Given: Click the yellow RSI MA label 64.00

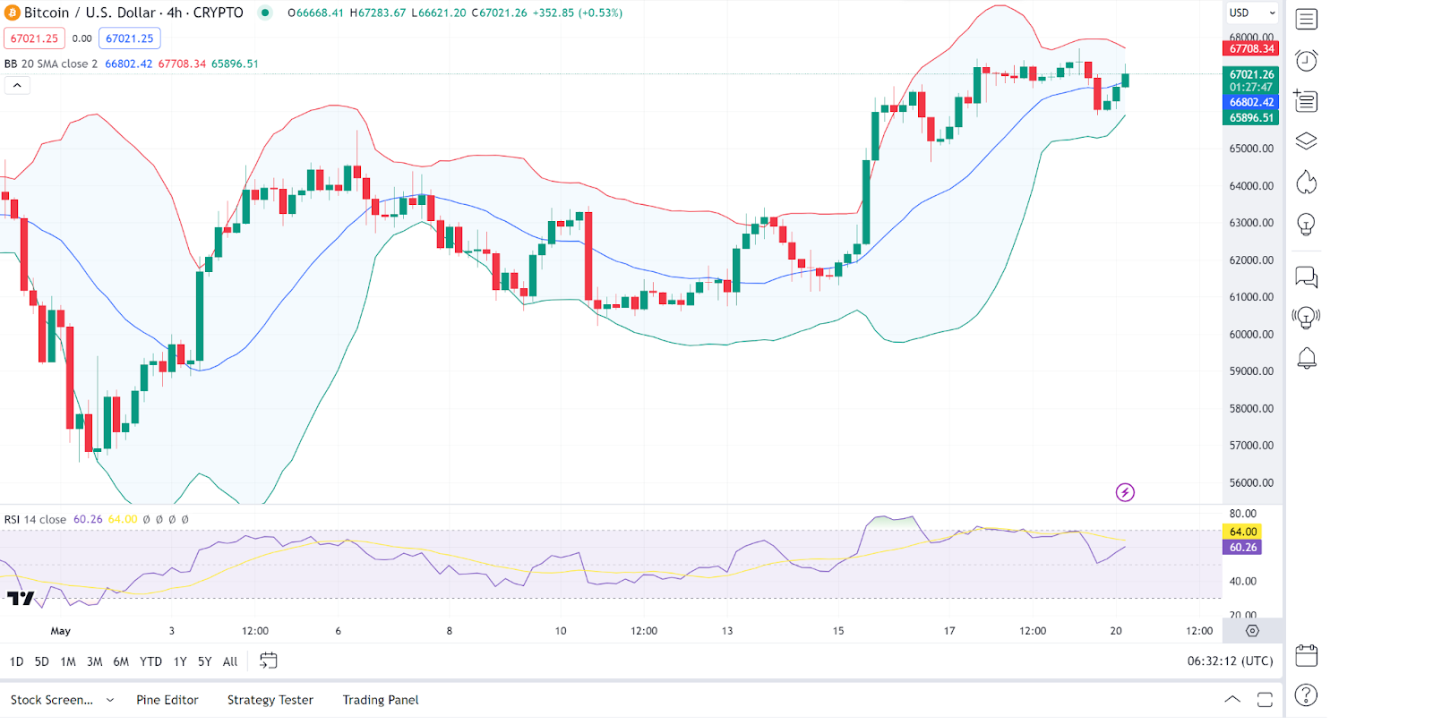Looking at the screenshot, I should point(1242,532).
